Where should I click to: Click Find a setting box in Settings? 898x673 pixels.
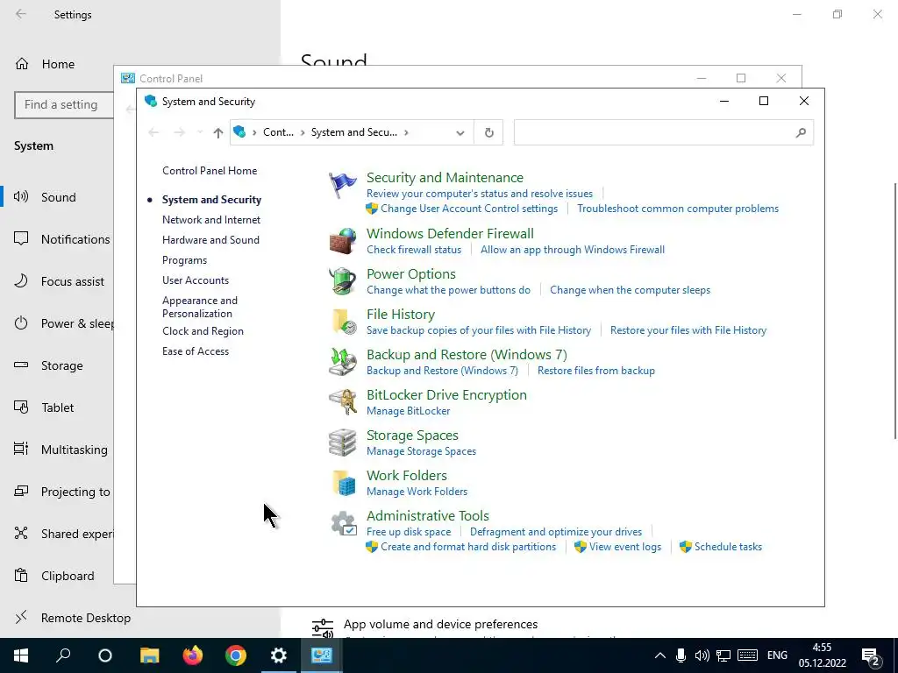click(64, 105)
